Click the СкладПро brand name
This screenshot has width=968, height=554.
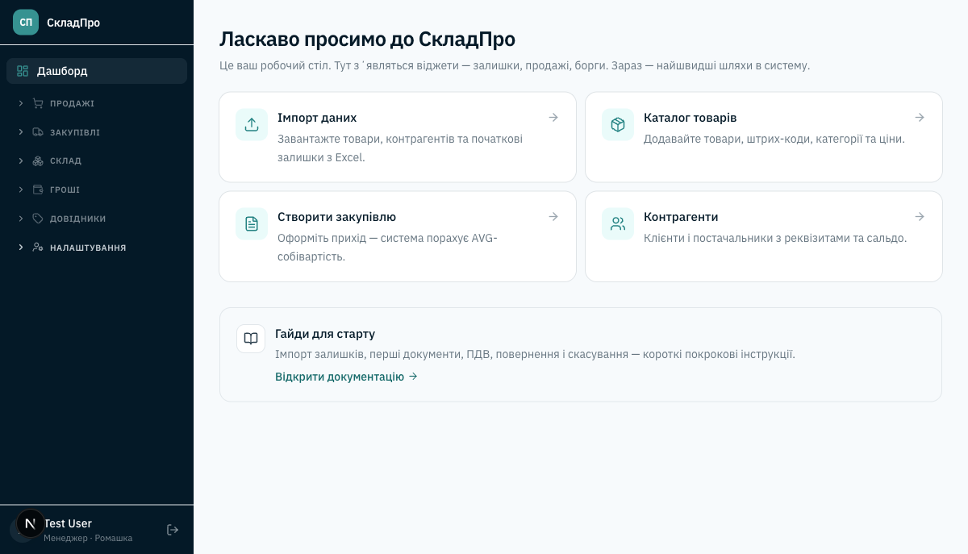pos(73,23)
